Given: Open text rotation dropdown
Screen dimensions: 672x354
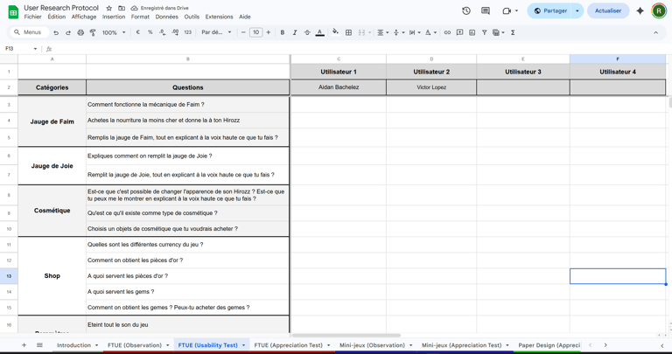Looking at the screenshot, I should (430, 32).
